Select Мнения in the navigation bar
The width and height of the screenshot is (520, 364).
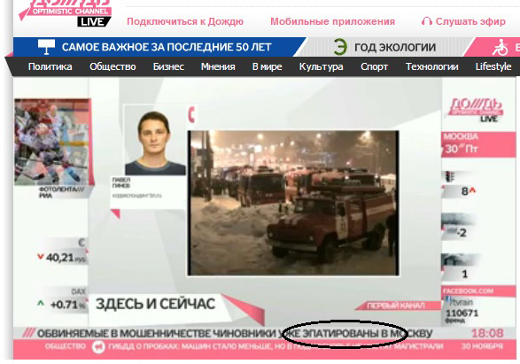point(218,66)
